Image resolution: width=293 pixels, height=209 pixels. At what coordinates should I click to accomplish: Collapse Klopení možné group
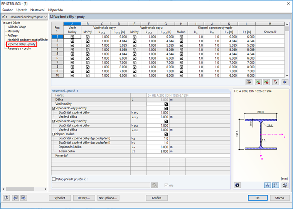pos(54,134)
